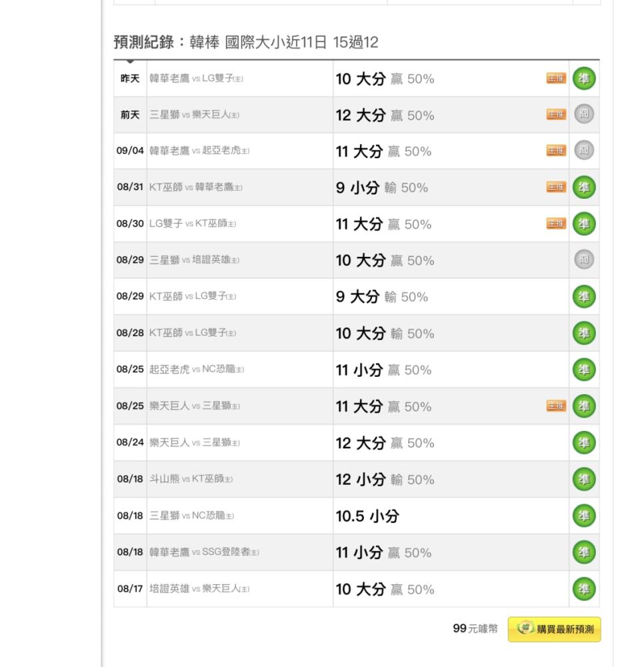The image size is (620, 667).
Task: Click green 準 badge on 08/17 培證英雄 row
Action: tap(584, 589)
